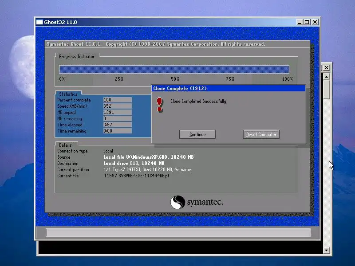Minimize the Ghost32 11.0 window

[299, 22]
